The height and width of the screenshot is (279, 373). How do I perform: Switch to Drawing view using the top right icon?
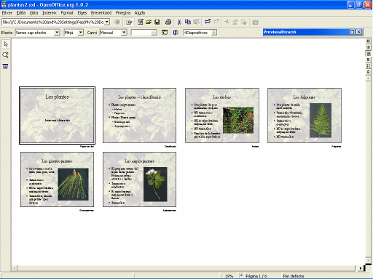(x=368, y=41)
